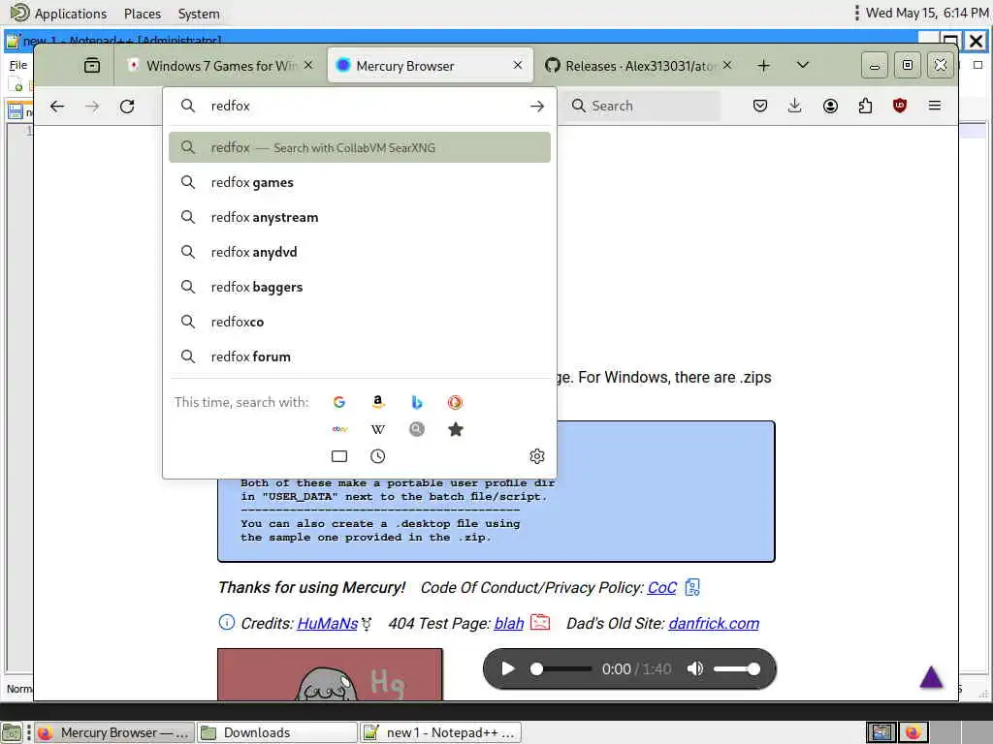This screenshot has width=993, height=744.
Task: Mute the audio player speaker
Action: pos(695,668)
